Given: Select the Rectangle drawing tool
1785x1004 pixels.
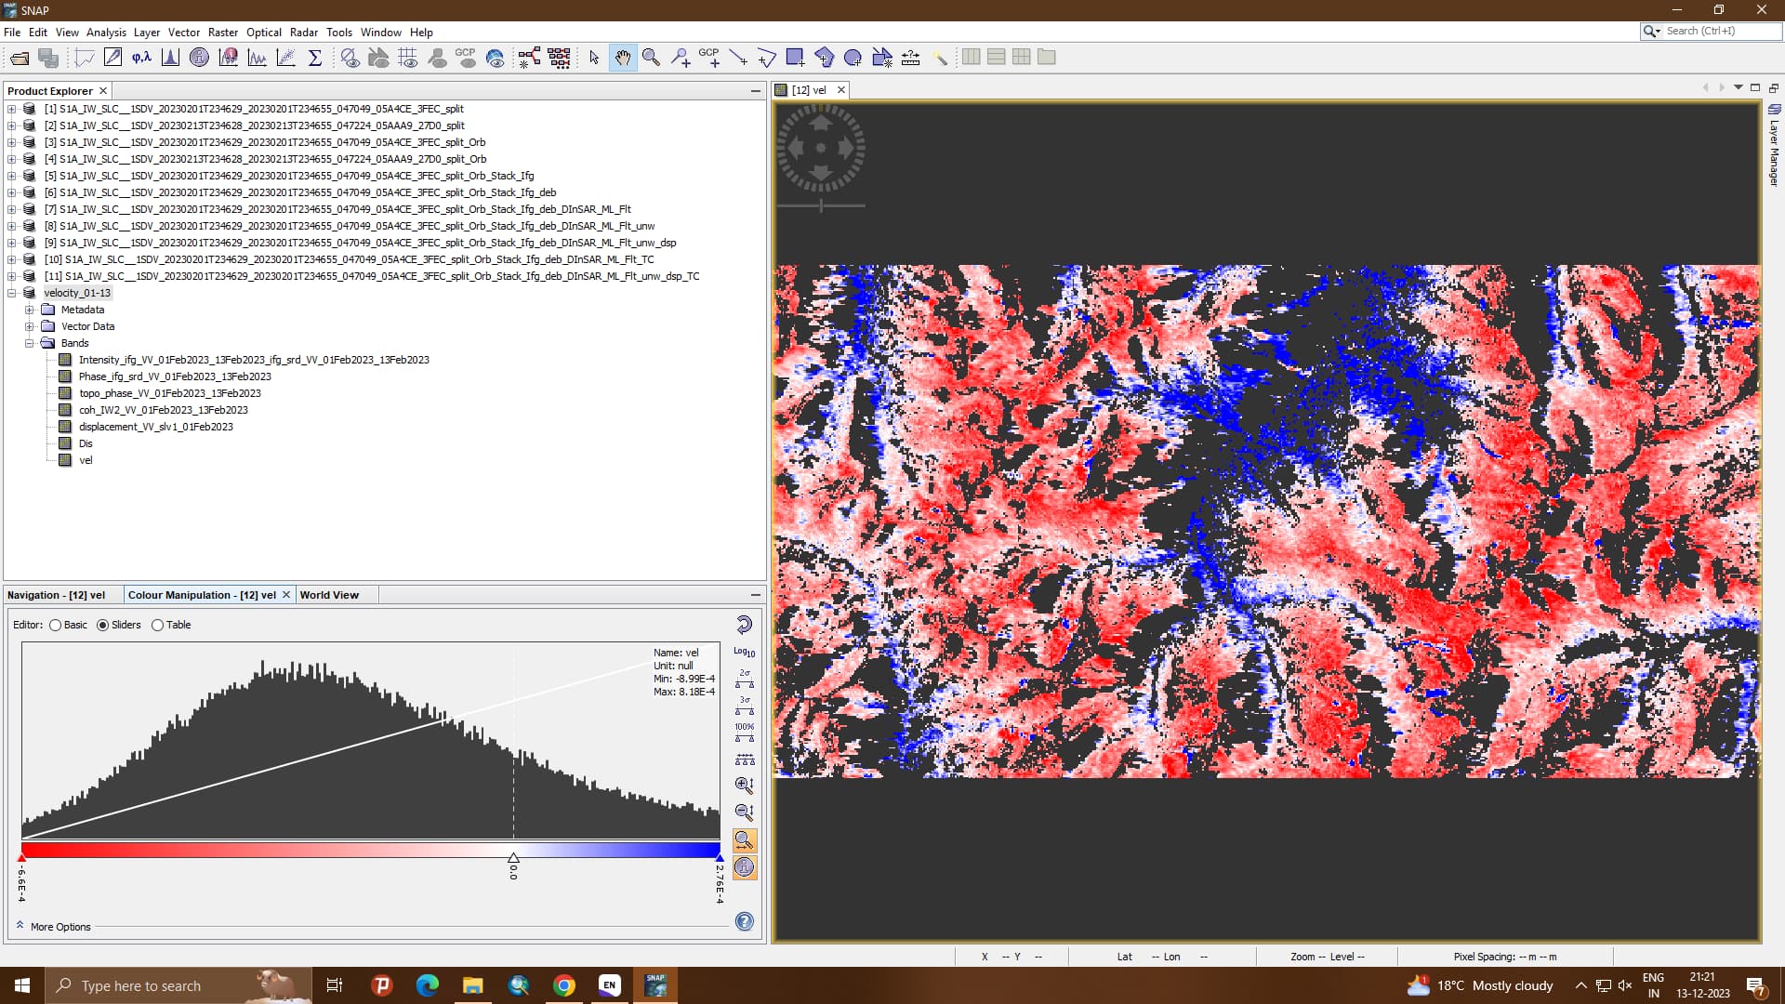Looking at the screenshot, I should [795, 57].
